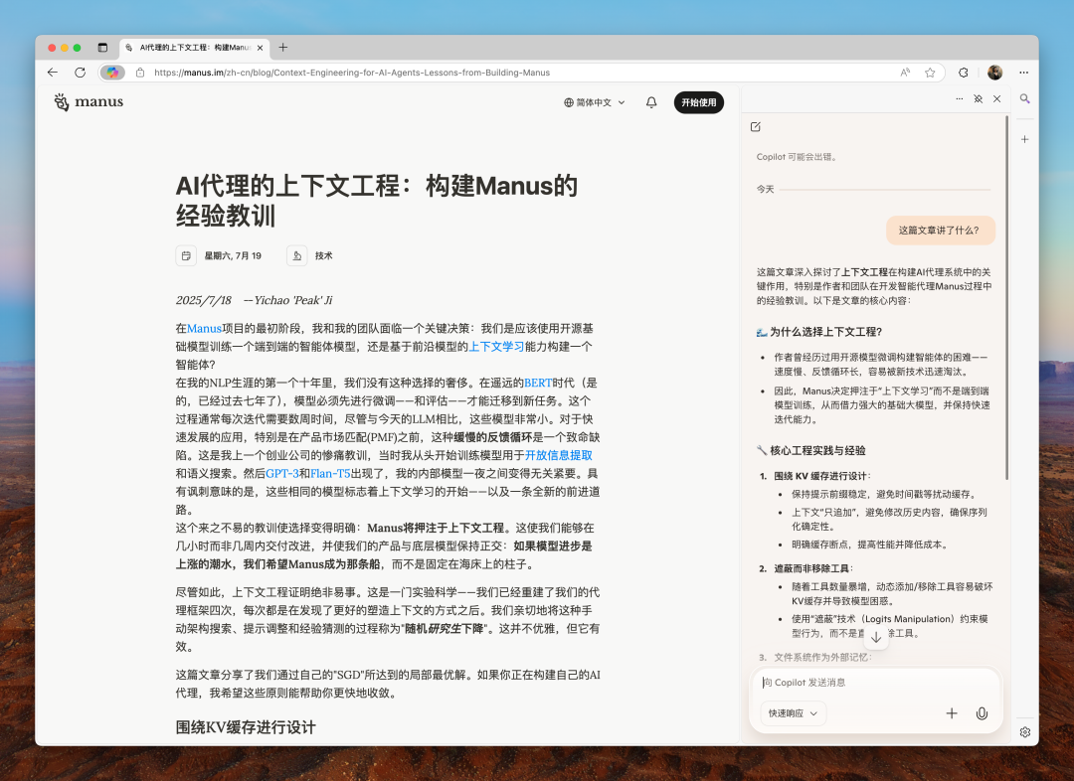Image resolution: width=1074 pixels, height=781 pixels.
Task: Open the Copilot more options menu
Action: (960, 99)
